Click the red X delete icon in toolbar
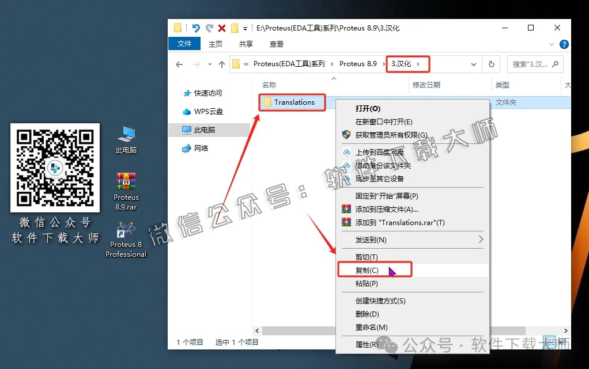Image resolution: width=589 pixels, height=369 pixels. tap(221, 27)
